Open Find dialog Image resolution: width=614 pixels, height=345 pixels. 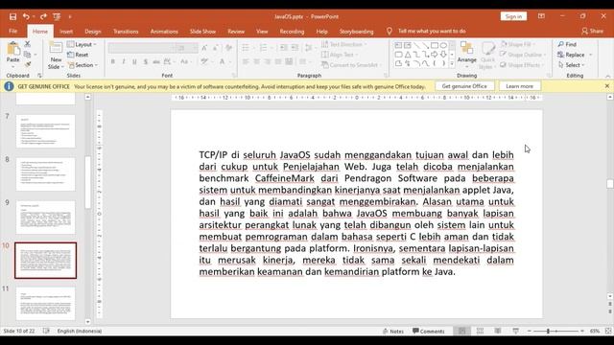coord(567,44)
